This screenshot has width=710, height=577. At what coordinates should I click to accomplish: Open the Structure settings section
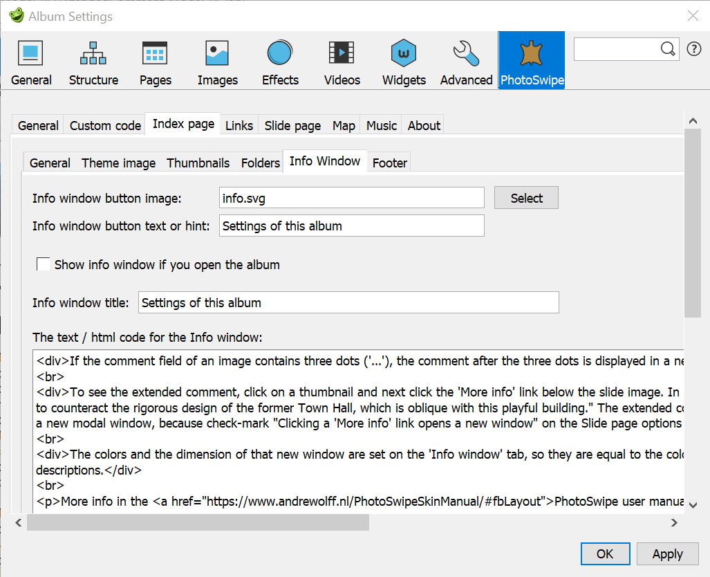pyautogui.click(x=93, y=62)
